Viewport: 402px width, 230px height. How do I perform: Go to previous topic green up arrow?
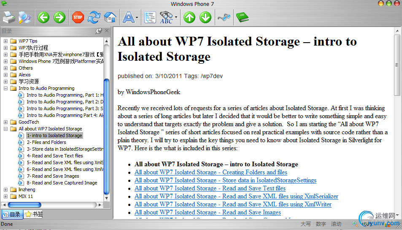tap(189, 17)
